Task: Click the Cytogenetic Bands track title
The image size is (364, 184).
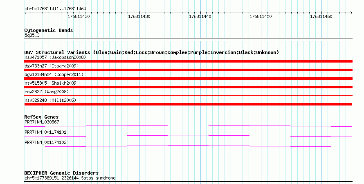Action: coord(49,30)
